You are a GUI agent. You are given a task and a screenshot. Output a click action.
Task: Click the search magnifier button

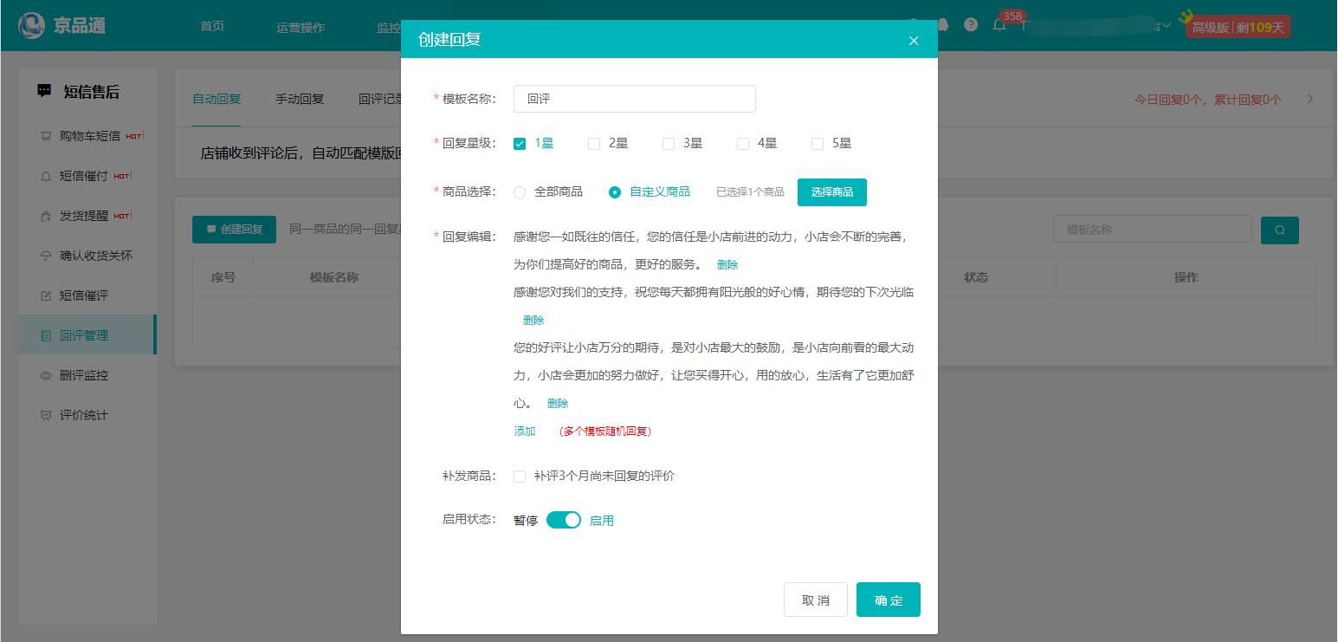(x=1280, y=230)
